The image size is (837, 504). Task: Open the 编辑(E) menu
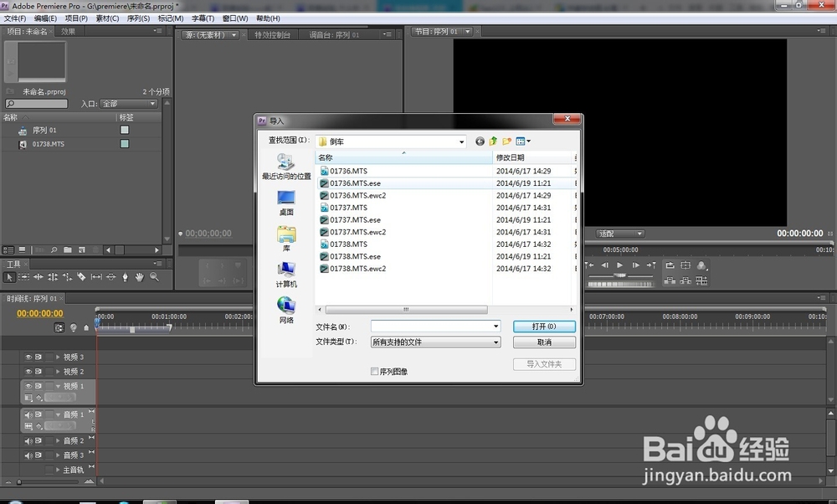point(45,18)
